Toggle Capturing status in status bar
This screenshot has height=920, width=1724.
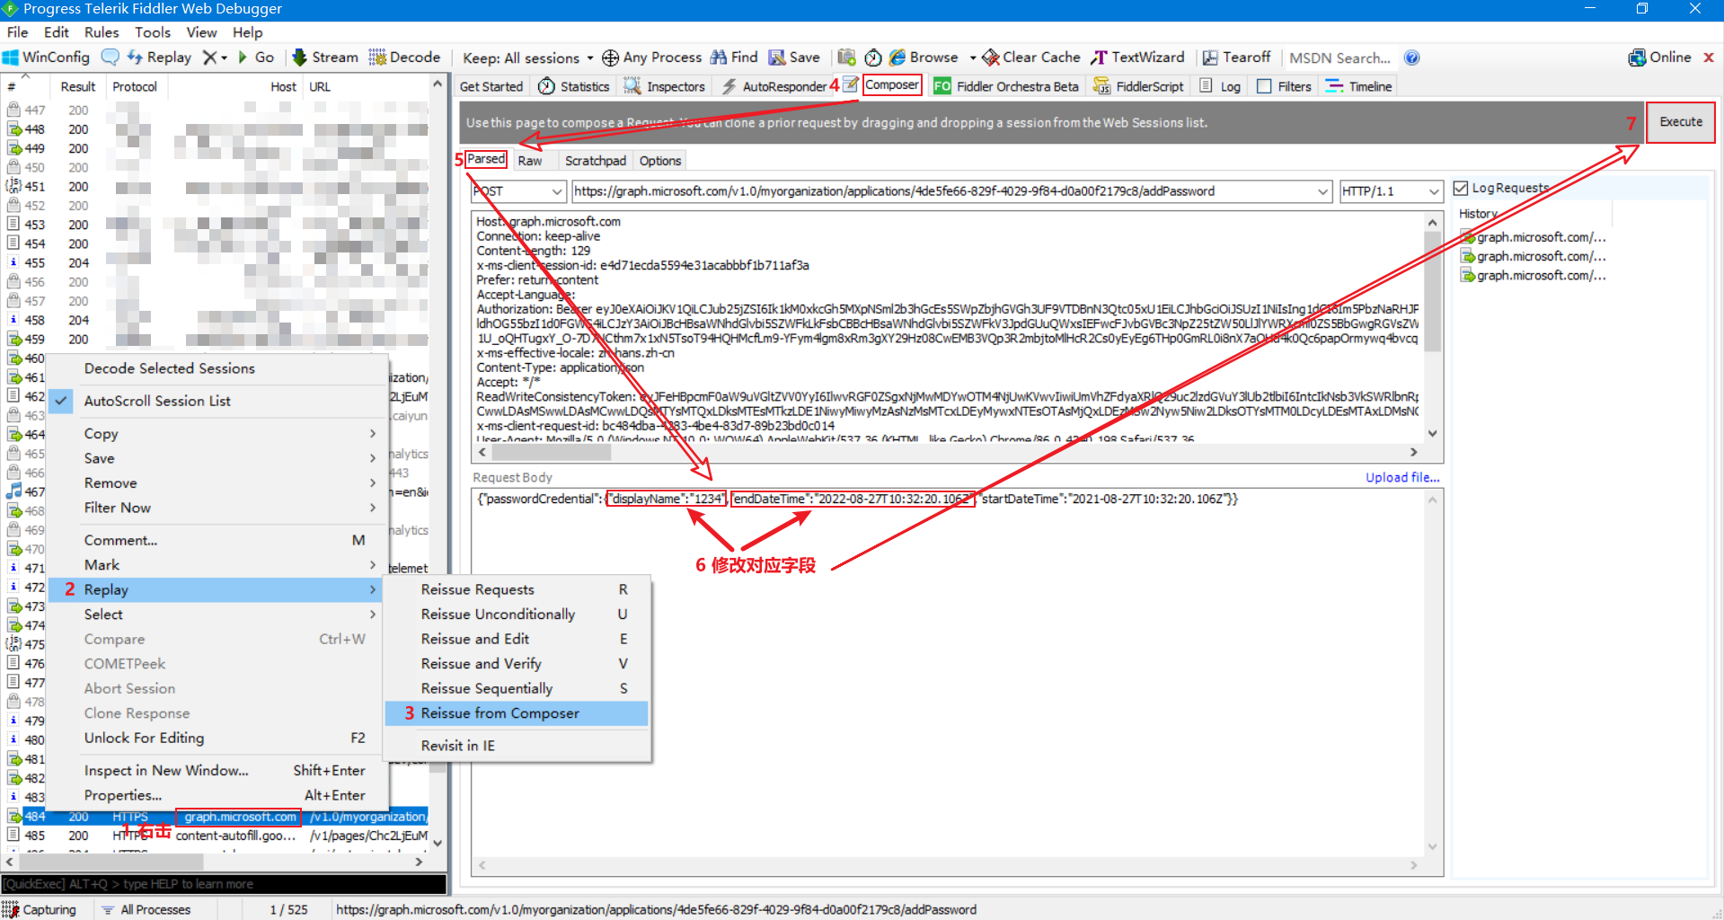point(40,909)
